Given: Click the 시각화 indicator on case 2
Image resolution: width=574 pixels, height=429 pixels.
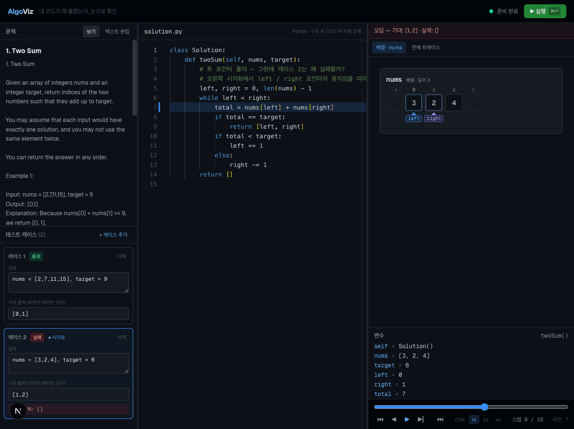Looking at the screenshot, I should pyautogui.click(x=56, y=337).
